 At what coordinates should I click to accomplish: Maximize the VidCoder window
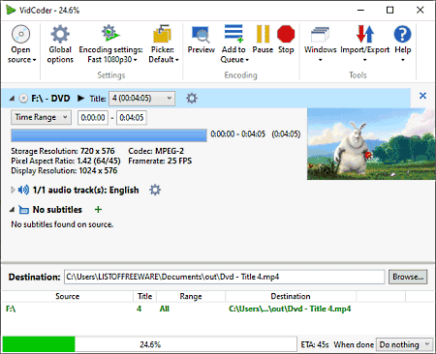click(390, 10)
